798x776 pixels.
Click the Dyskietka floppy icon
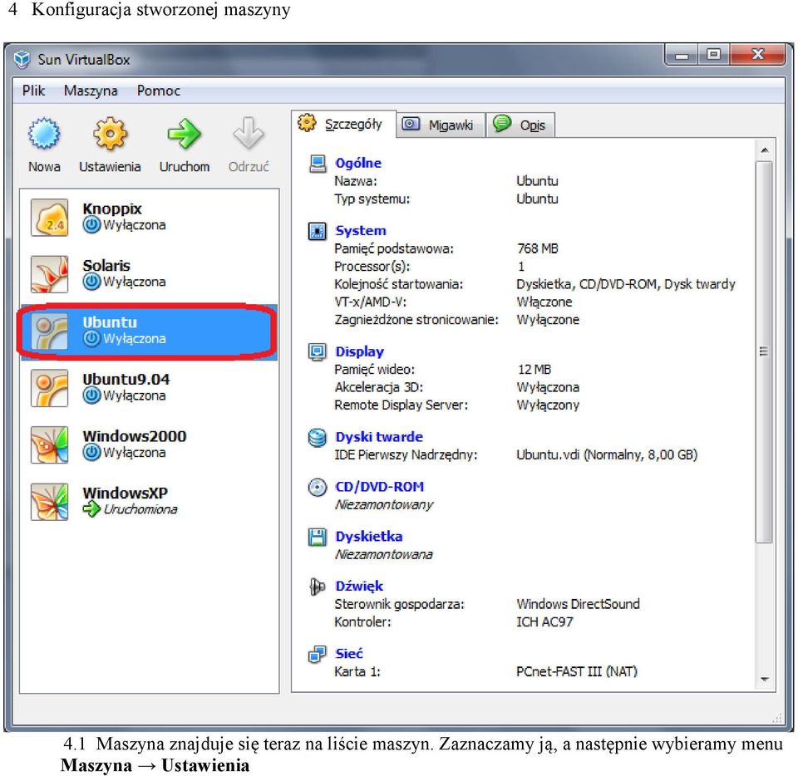(318, 537)
